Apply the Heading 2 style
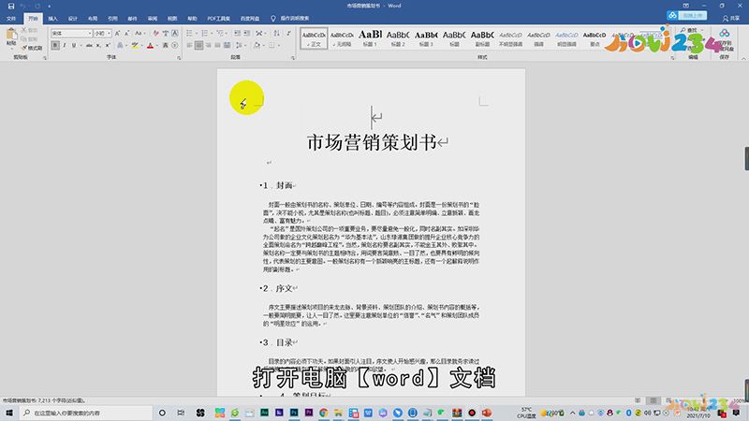Image resolution: width=749 pixels, height=421 pixels. [398, 38]
